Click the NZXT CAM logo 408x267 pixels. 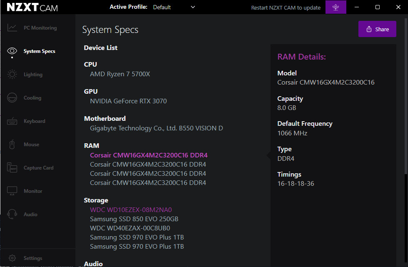32,7
